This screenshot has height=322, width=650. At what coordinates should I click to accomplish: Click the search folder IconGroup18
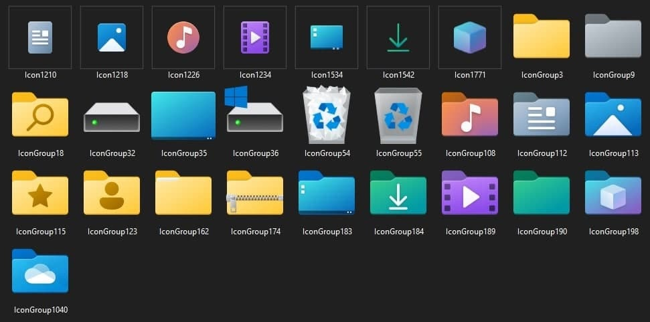pyautogui.click(x=40, y=114)
